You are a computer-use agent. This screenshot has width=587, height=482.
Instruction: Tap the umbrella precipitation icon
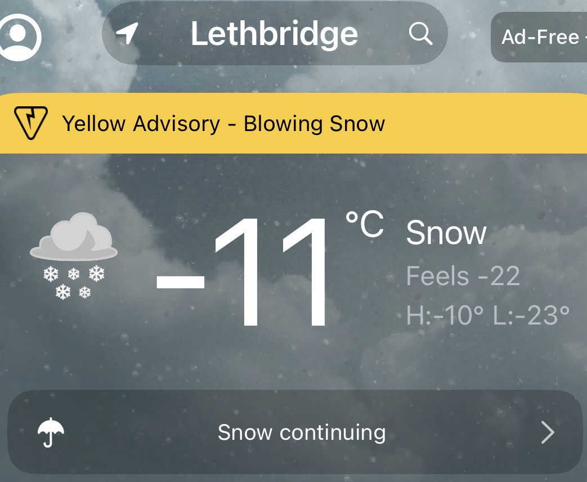tap(51, 433)
